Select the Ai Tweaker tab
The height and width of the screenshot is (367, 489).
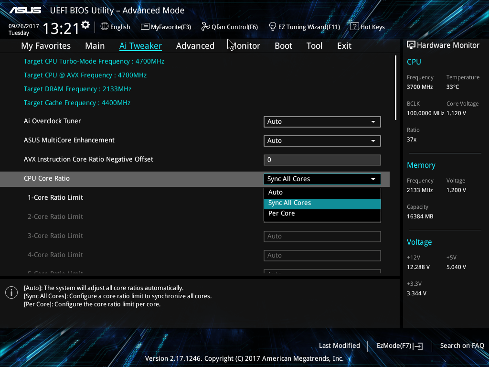(x=140, y=46)
